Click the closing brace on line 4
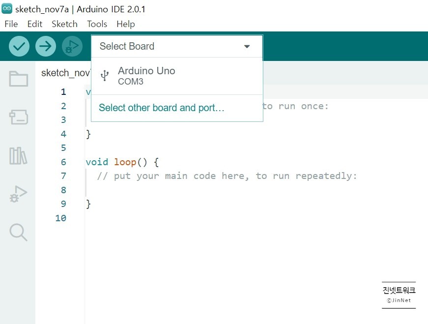The width and height of the screenshot is (428, 324). click(88, 134)
